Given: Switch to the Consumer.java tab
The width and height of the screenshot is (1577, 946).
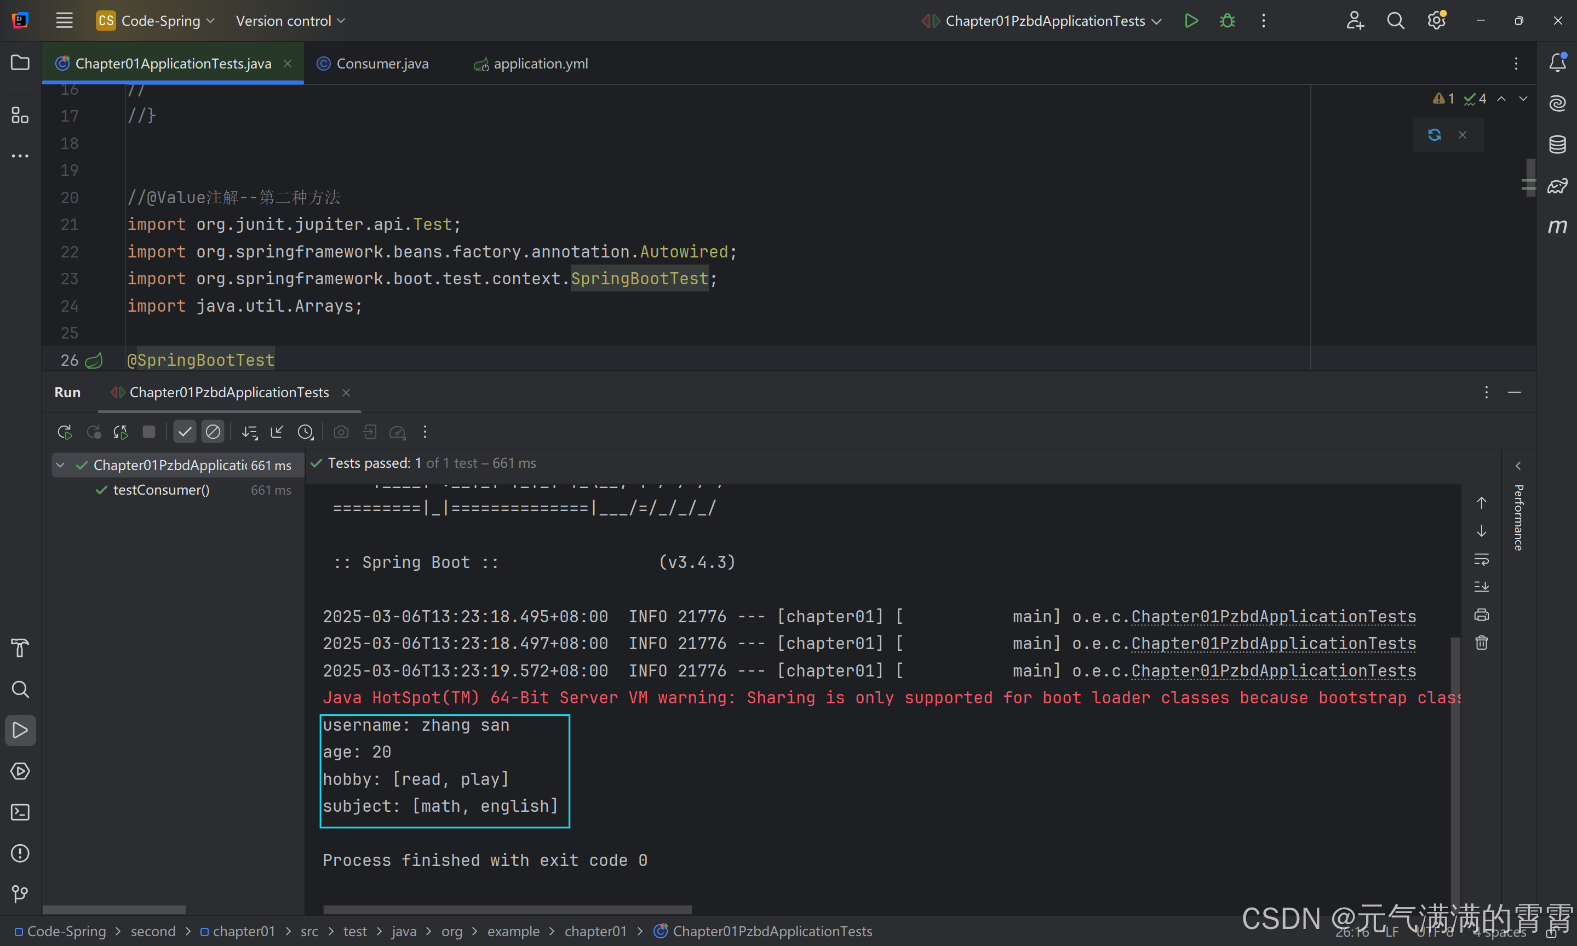Looking at the screenshot, I should 381,64.
